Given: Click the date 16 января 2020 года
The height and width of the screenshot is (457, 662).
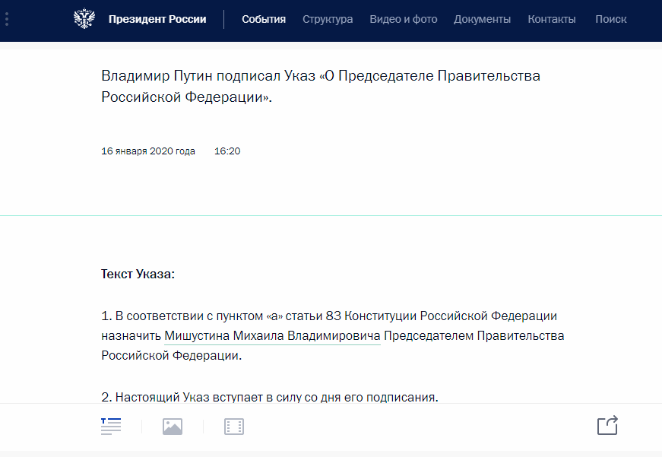Looking at the screenshot, I should coord(148,151).
